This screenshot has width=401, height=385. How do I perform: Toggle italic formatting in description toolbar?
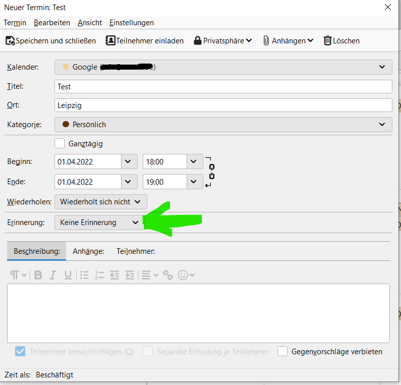pos(52,275)
